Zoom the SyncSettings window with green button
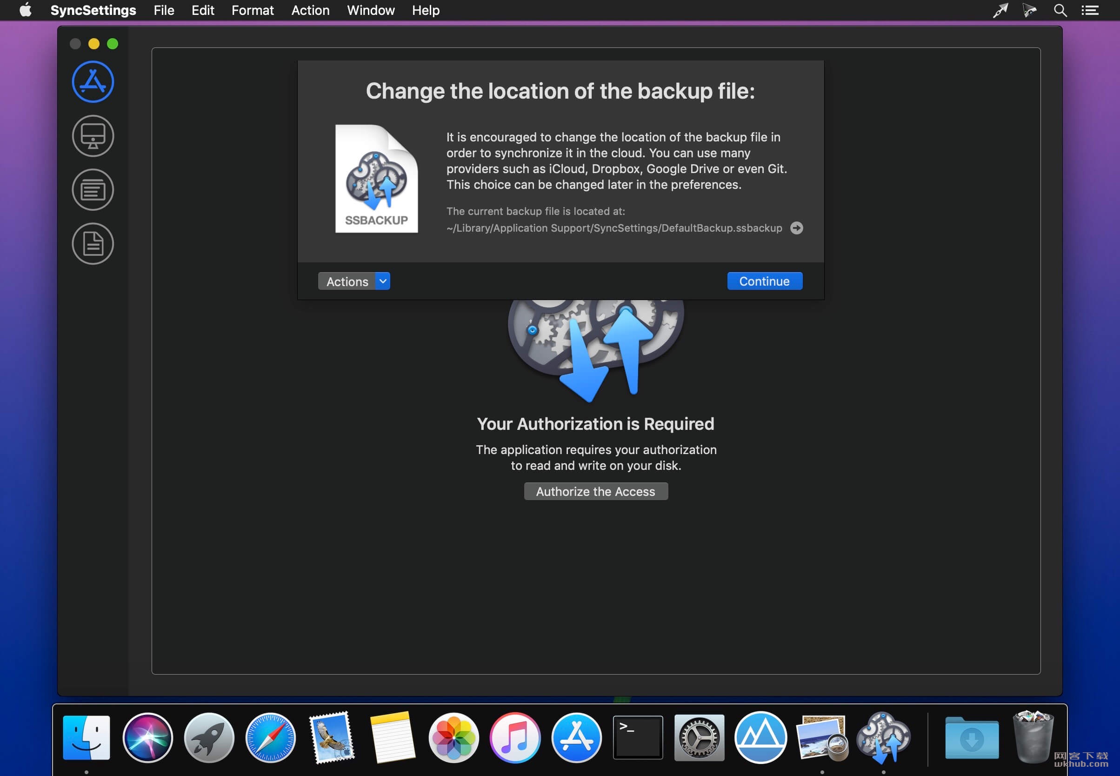The image size is (1120, 776). (112, 44)
